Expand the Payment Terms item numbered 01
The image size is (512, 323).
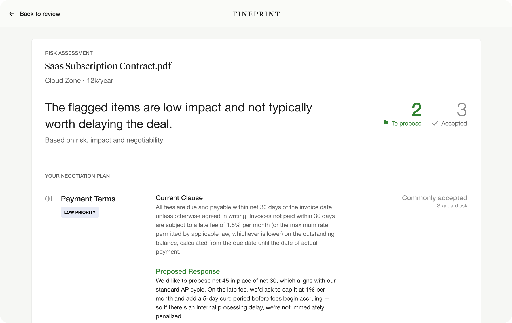88,199
